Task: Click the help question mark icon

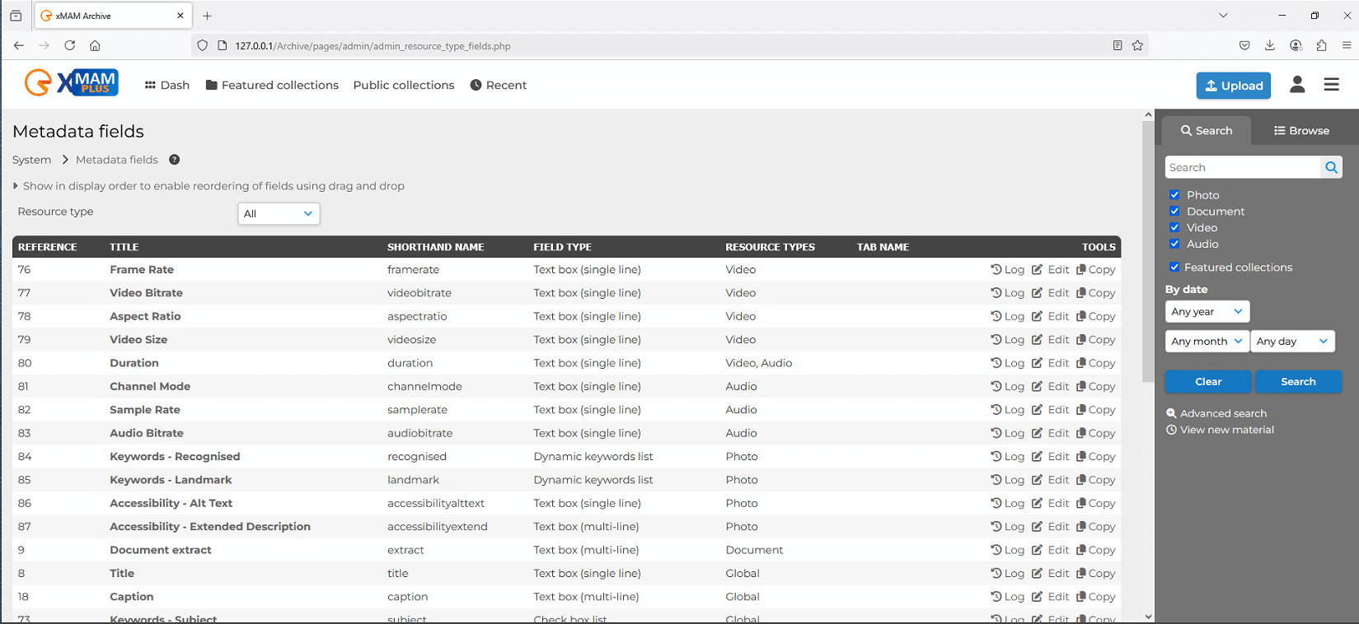Action: tap(175, 160)
